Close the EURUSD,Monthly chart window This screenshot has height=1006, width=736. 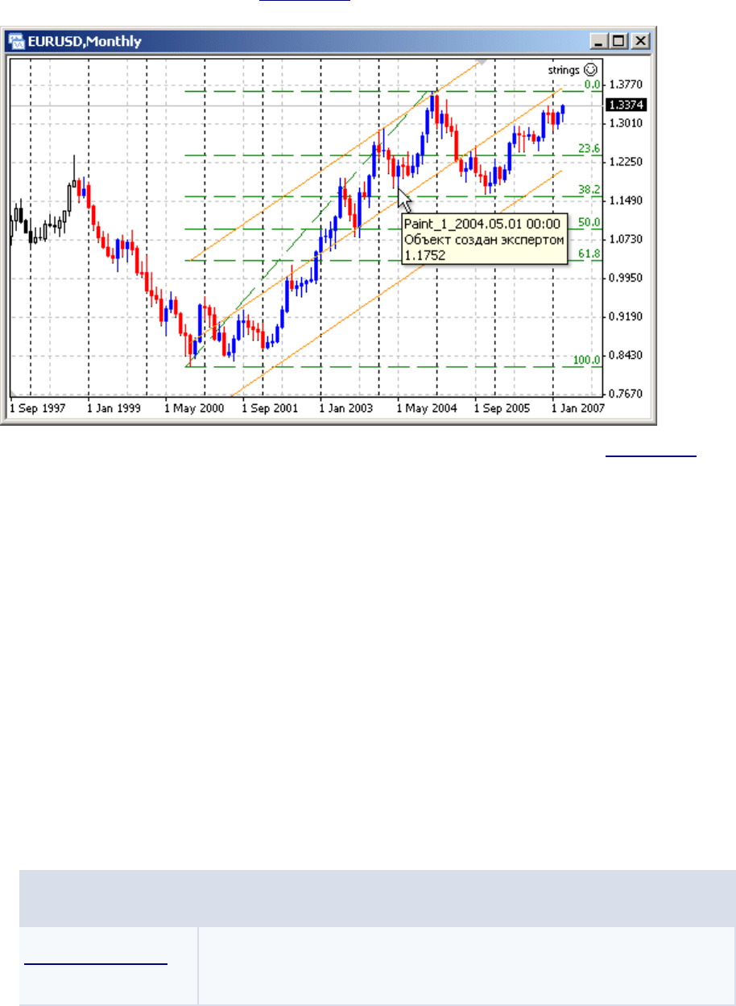click(640, 41)
